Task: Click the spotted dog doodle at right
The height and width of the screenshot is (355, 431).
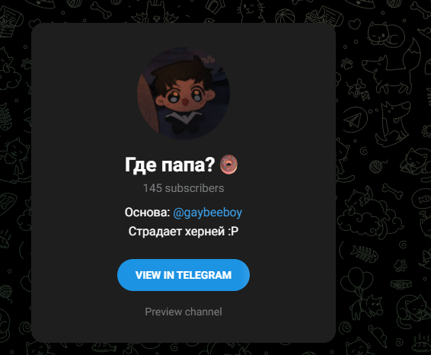Action: point(394,123)
